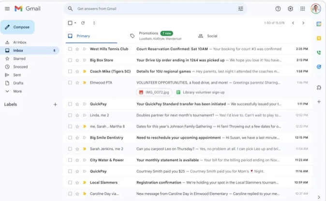The height and width of the screenshot is (201, 326).
Task: Open the Google apps grid
Action: coord(303,9)
